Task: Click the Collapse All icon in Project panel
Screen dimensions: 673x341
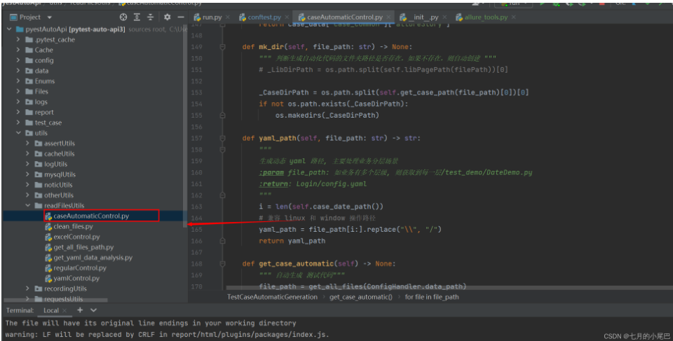Action: [150, 18]
